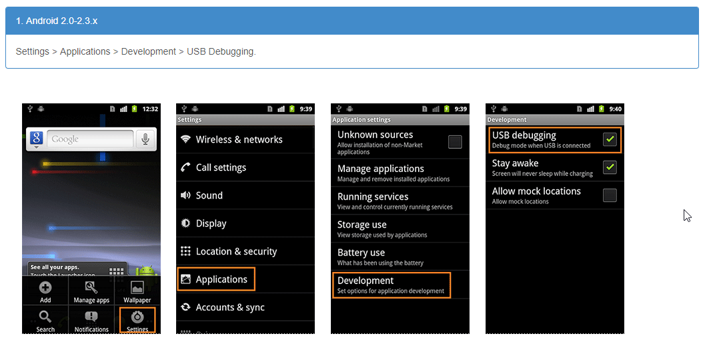Click inside the Google search box
Image resolution: width=705 pixels, height=342 pixels.
pyautogui.click(x=90, y=139)
